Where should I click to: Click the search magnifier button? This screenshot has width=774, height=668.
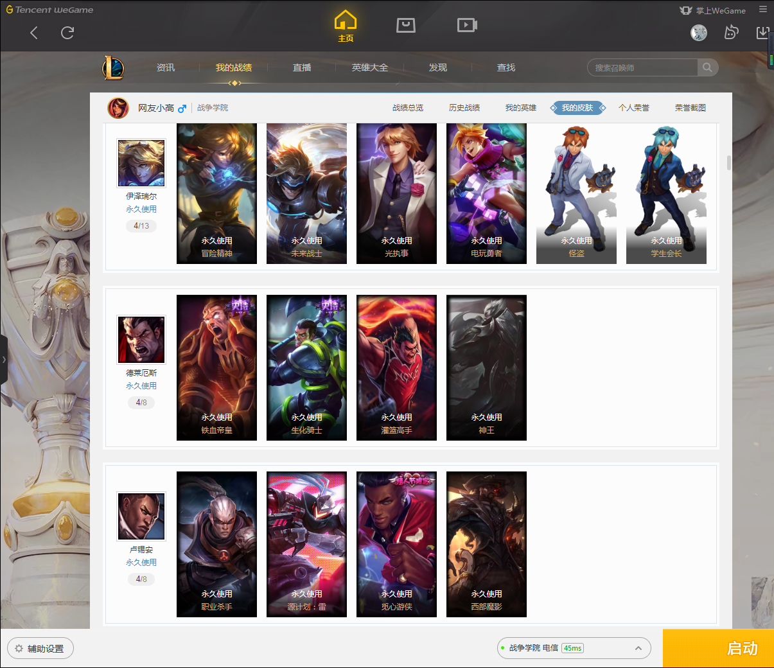click(707, 67)
